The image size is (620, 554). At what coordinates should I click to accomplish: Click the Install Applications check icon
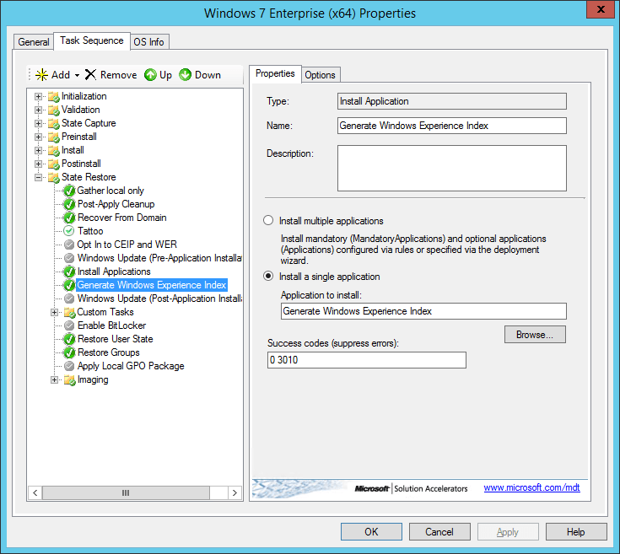69,272
